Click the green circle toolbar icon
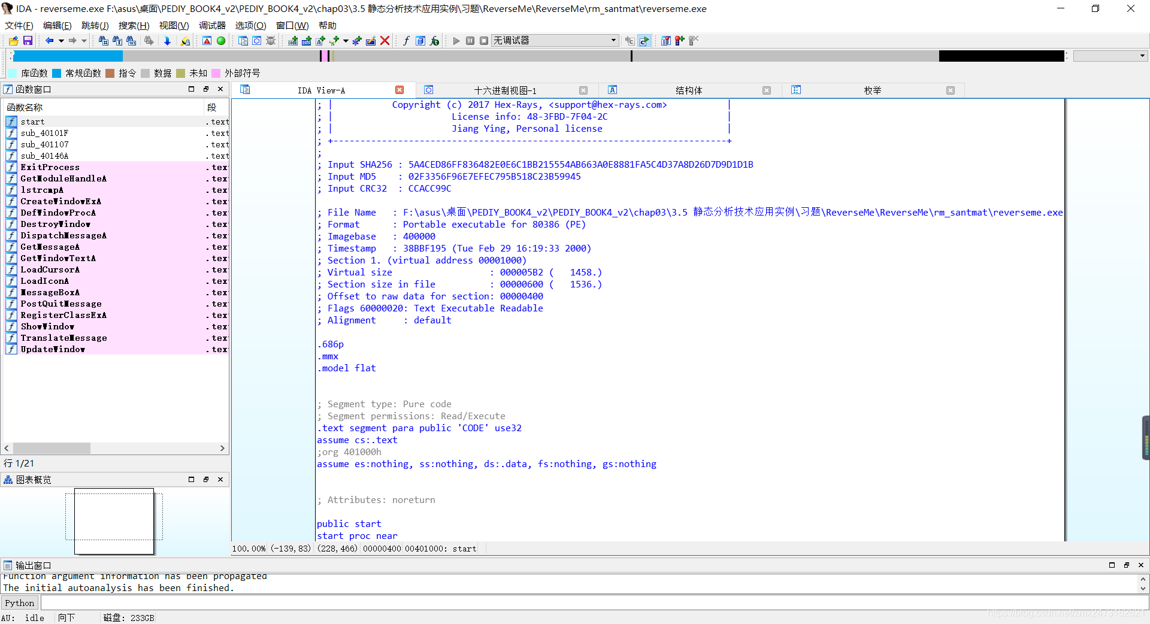 [x=221, y=41]
